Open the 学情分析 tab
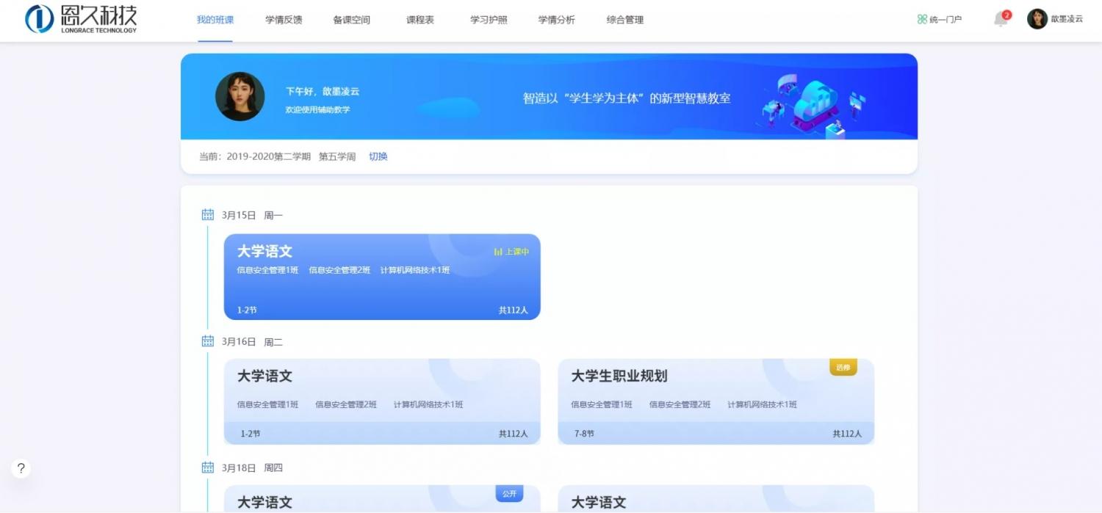 (557, 20)
